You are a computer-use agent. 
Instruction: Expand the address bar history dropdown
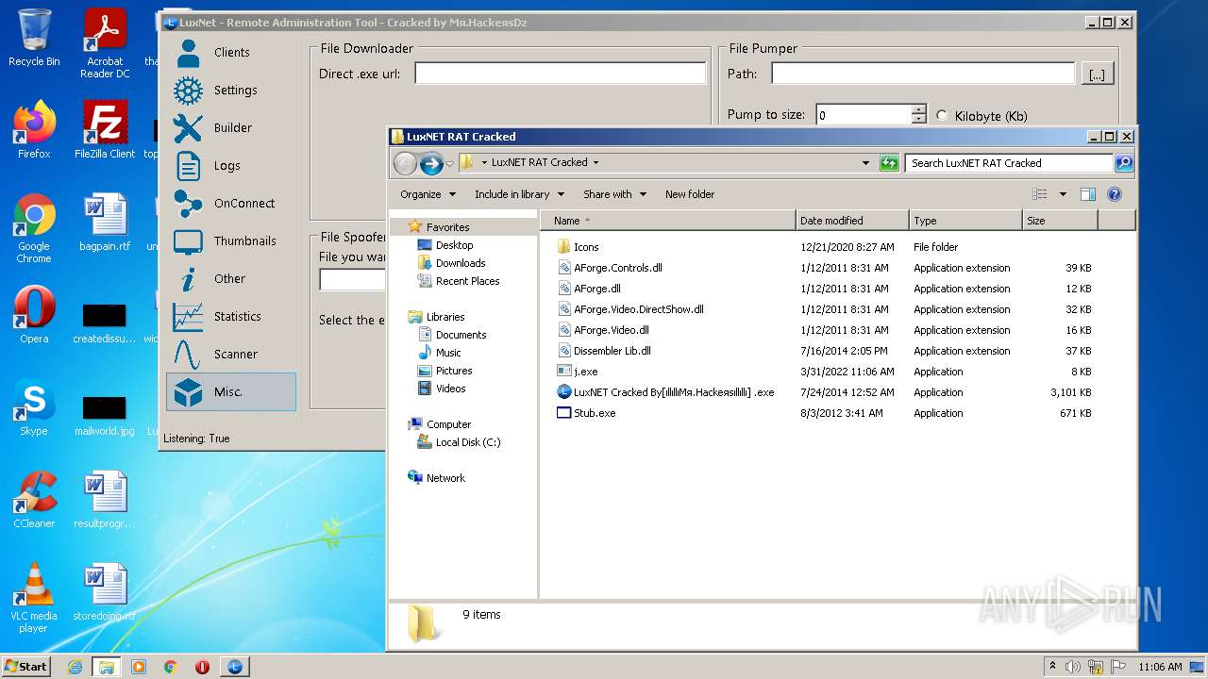point(865,163)
